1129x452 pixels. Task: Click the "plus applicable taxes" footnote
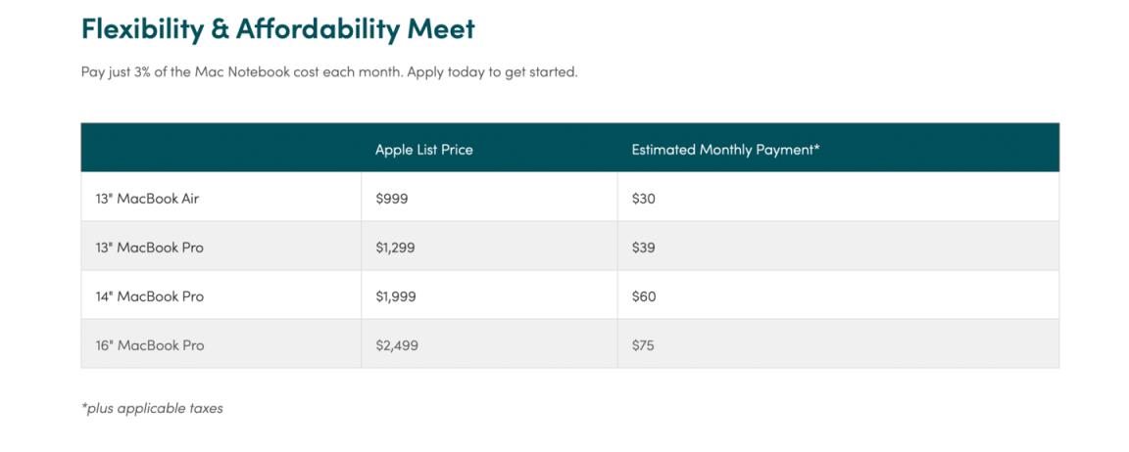click(x=152, y=408)
